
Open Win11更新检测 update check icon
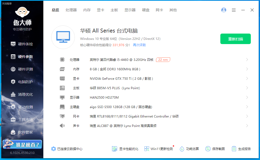coord(147,149)
